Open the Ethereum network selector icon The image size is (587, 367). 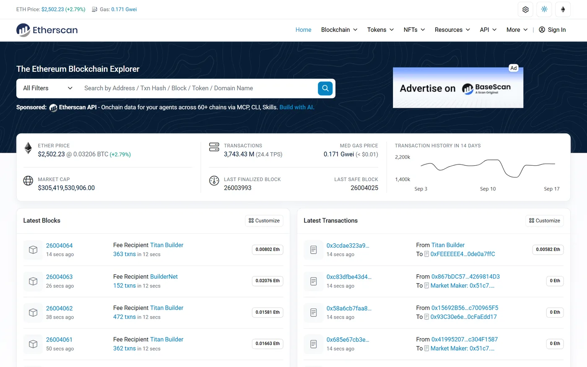click(563, 9)
